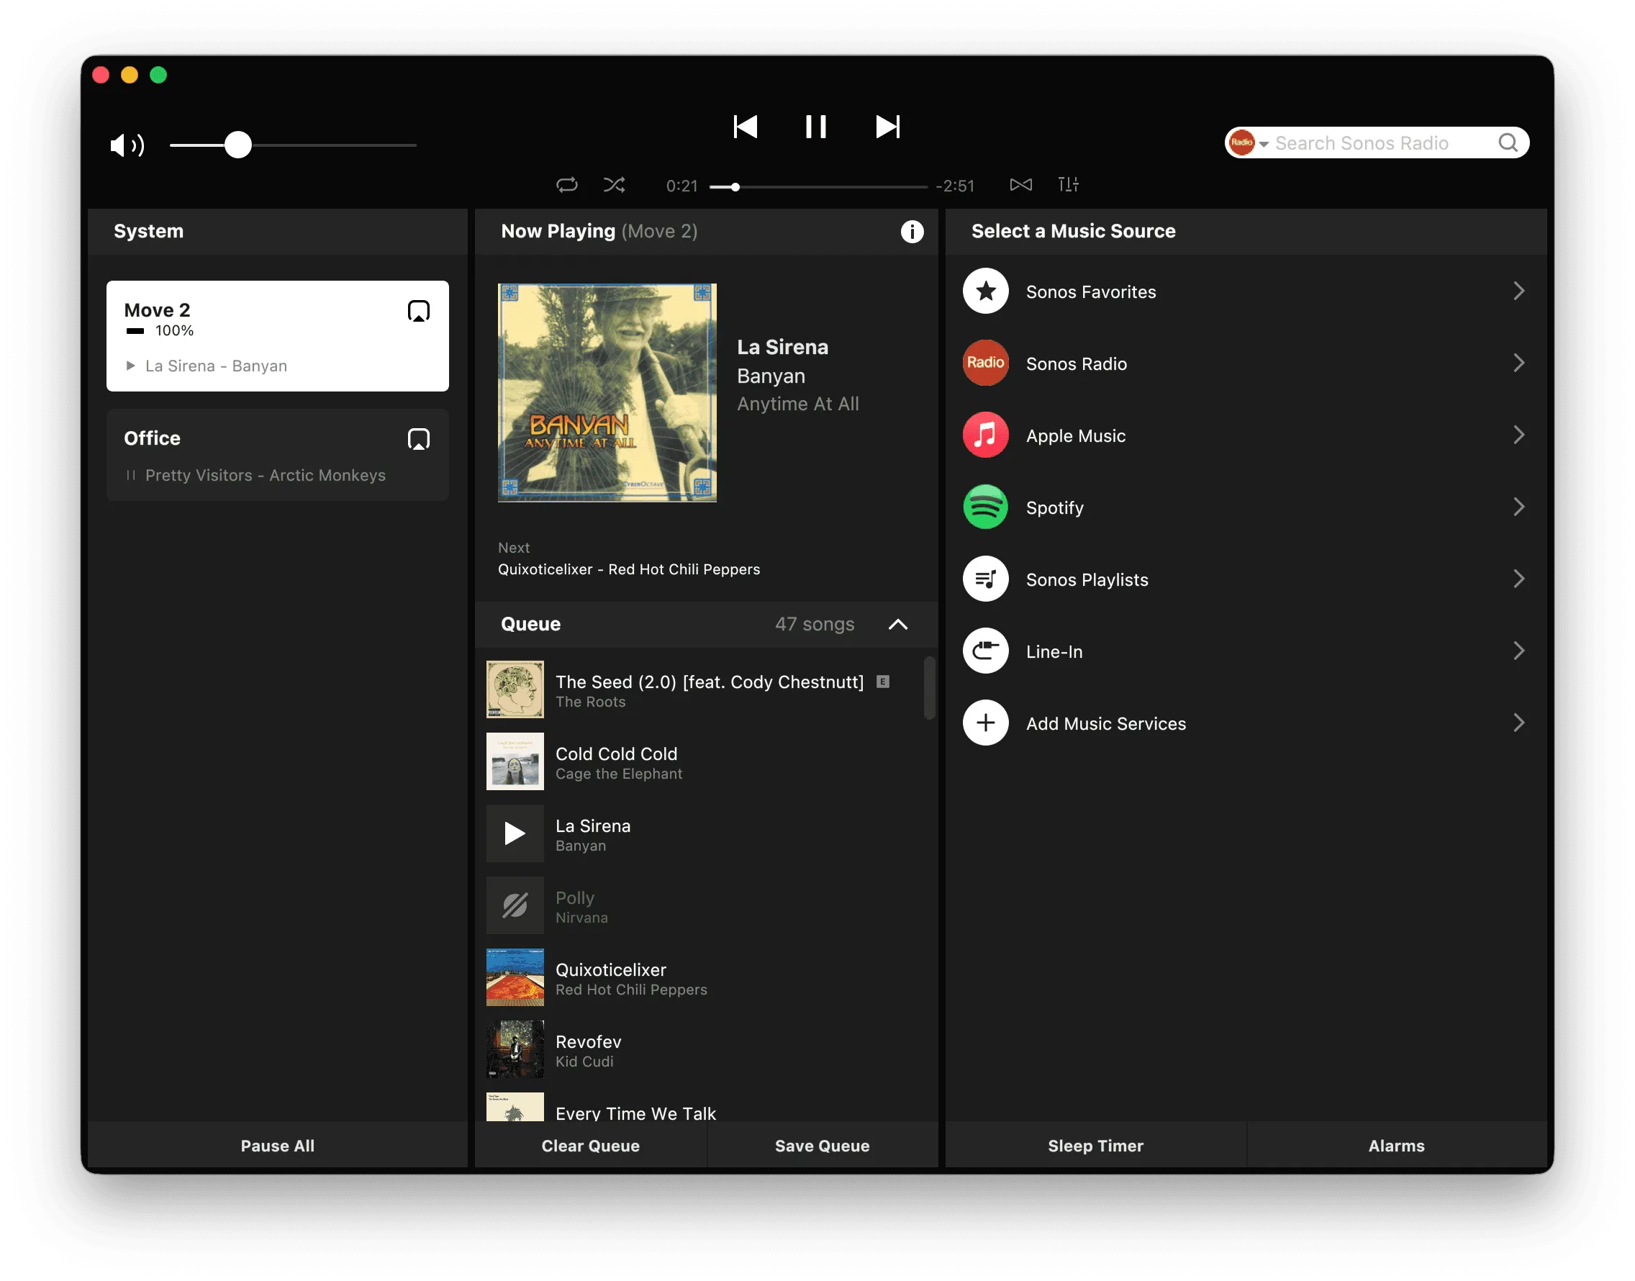Click the search magnifier icon
This screenshot has height=1281, width=1635.
click(x=1508, y=142)
